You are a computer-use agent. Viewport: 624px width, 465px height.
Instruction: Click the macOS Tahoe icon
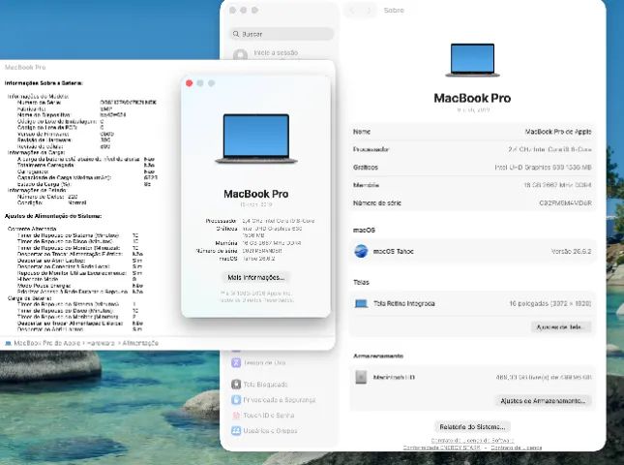click(361, 251)
